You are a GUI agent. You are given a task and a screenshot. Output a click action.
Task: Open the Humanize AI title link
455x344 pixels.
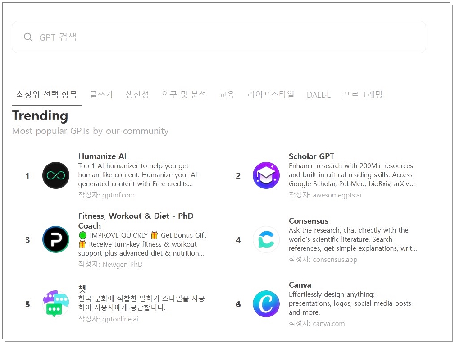(102, 156)
